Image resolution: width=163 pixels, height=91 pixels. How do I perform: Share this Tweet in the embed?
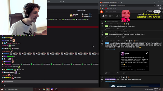pyautogui.click(x=140, y=70)
